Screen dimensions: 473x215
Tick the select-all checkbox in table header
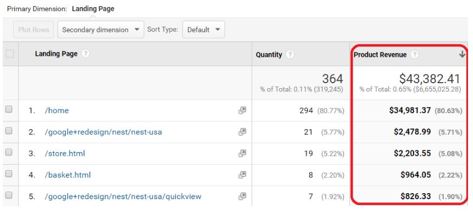tap(10, 54)
